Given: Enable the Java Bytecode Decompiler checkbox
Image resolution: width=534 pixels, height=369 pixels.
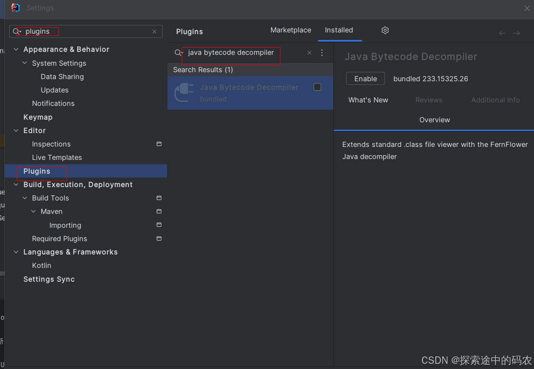Looking at the screenshot, I should pos(317,87).
